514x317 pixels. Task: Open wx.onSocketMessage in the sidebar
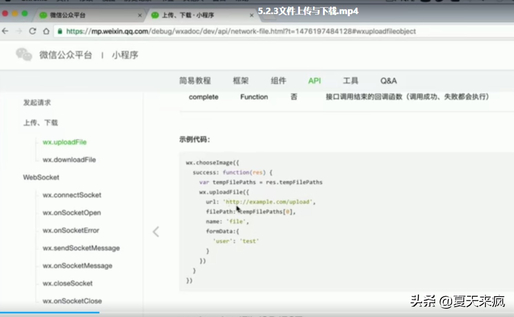pyautogui.click(x=77, y=266)
